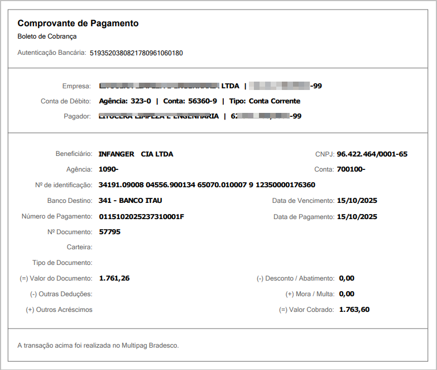Click the Autenticação Bancária number

136,54
